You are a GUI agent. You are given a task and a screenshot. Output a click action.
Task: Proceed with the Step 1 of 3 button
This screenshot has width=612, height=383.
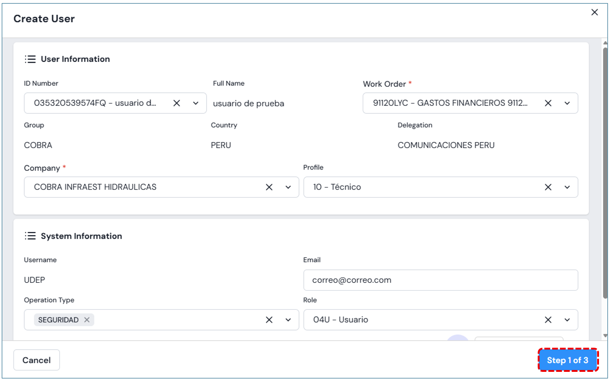pyautogui.click(x=567, y=360)
